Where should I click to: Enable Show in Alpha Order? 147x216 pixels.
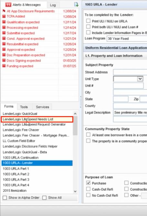(x=5, y=198)
